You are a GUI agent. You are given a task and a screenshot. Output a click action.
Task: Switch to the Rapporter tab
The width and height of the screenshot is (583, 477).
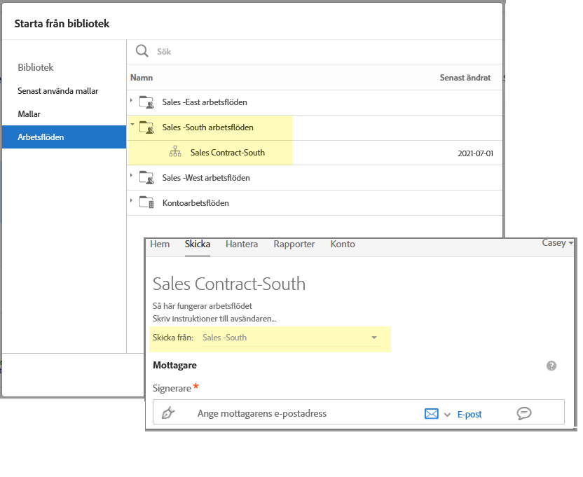pos(294,244)
